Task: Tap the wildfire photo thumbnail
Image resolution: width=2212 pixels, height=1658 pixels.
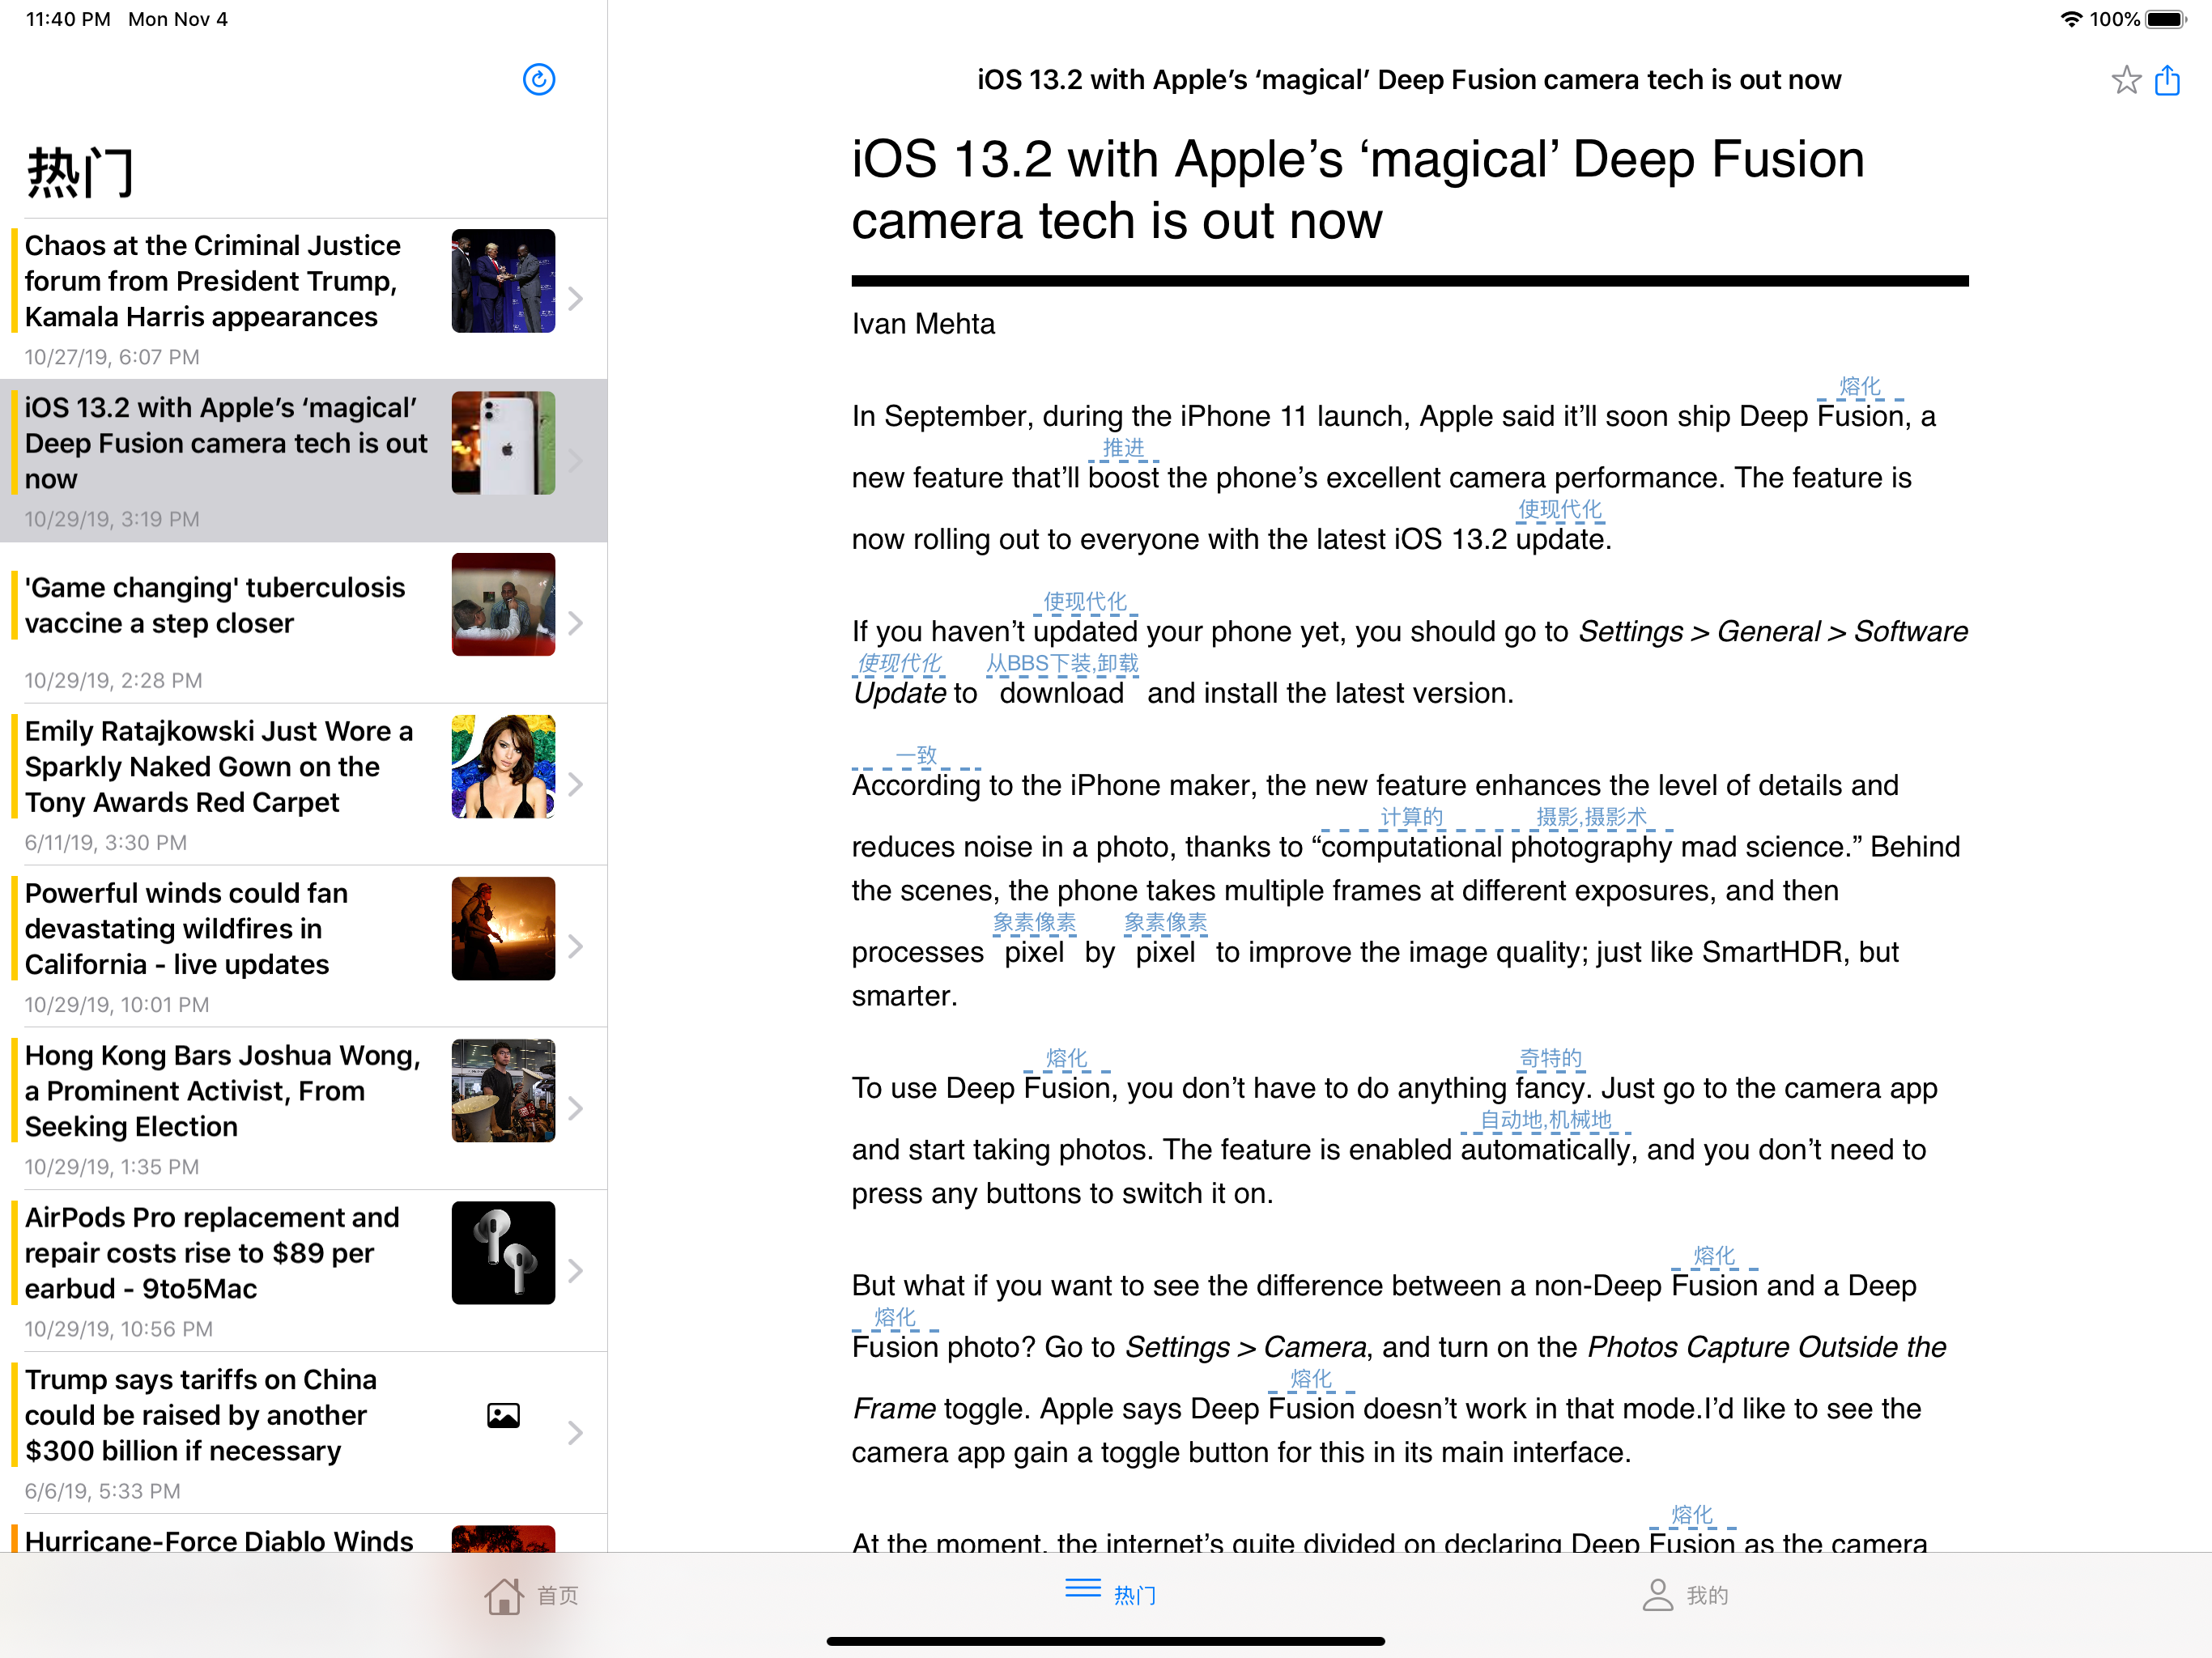Action: click(503, 929)
